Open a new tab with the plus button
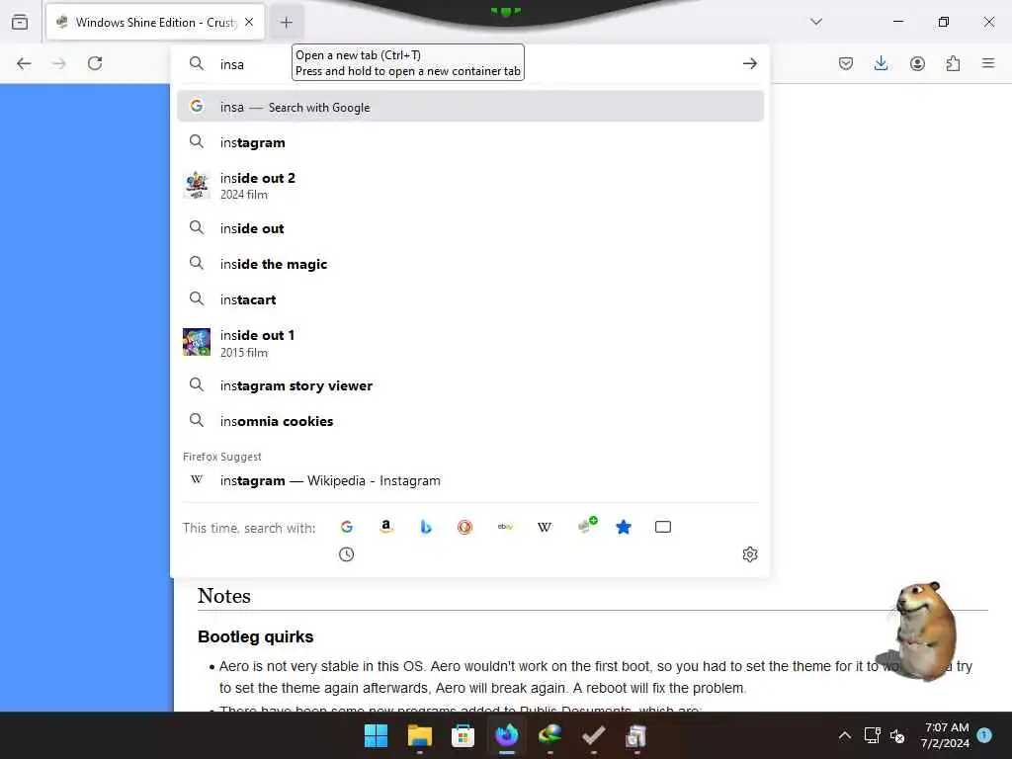1012x759 pixels. [287, 22]
